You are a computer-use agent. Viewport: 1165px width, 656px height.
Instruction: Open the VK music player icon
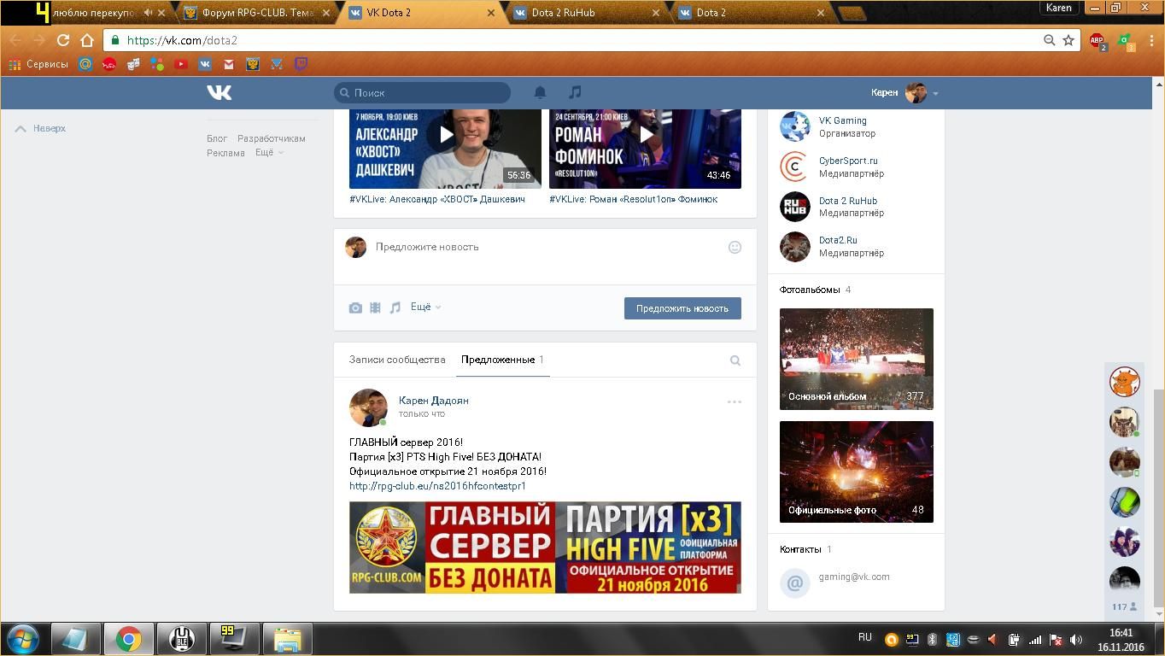(575, 92)
